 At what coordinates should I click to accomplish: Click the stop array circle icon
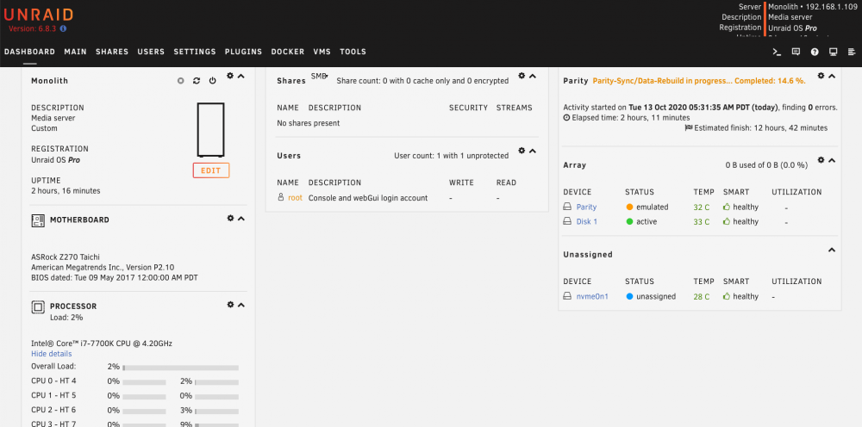point(180,81)
